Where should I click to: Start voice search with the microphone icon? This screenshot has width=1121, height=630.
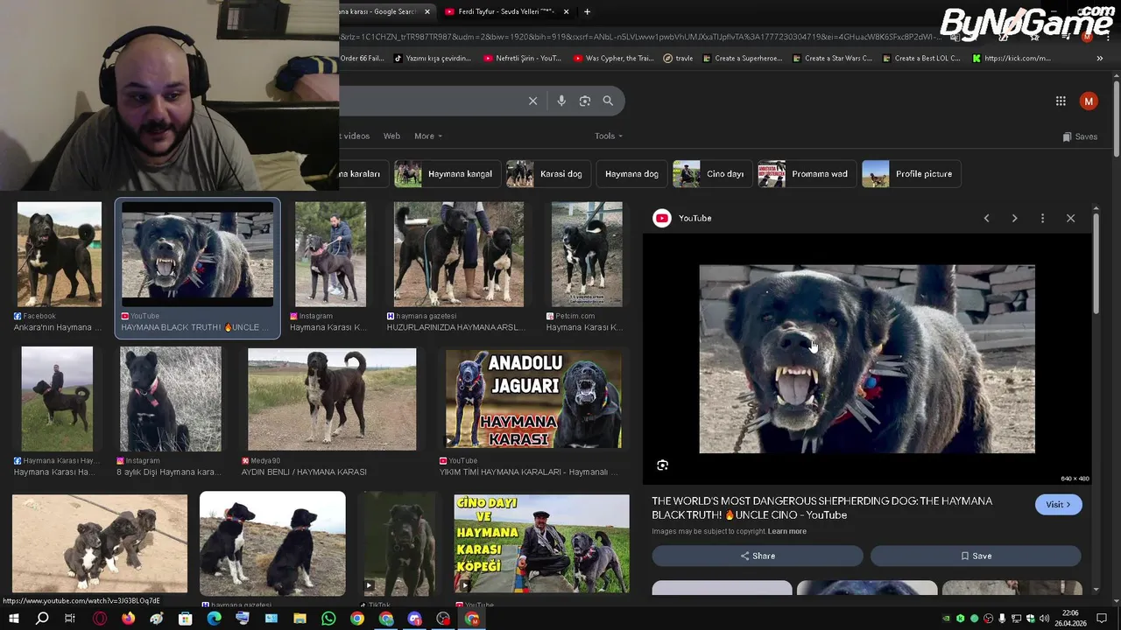pos(561,101)
